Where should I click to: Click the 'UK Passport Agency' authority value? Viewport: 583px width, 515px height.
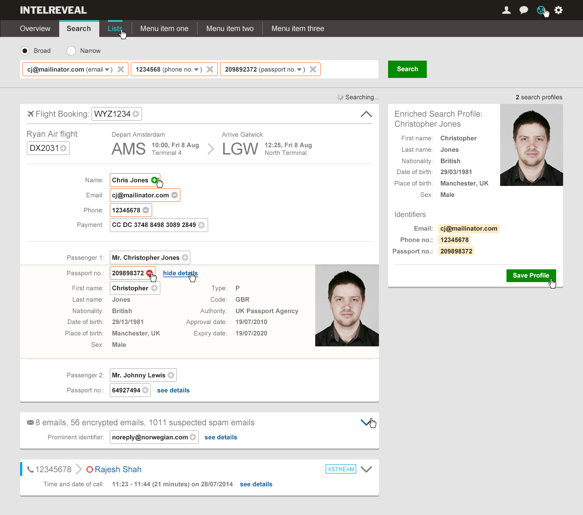coord(267,311)
